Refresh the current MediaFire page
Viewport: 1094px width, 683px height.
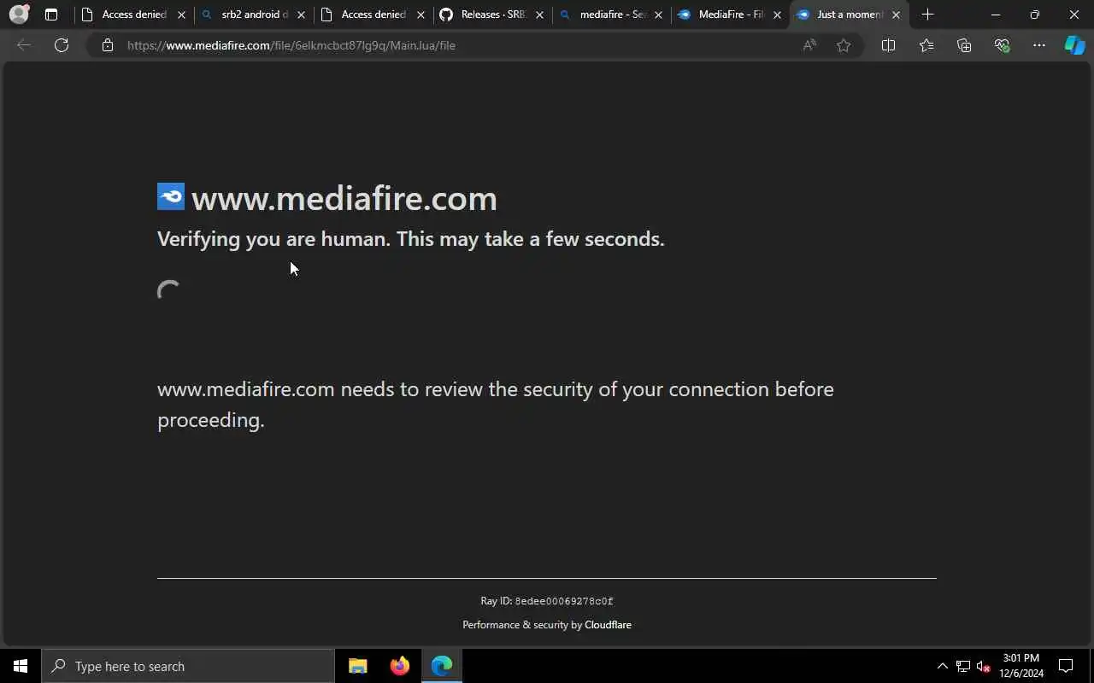pyautogui.click(x=62, y=45)
